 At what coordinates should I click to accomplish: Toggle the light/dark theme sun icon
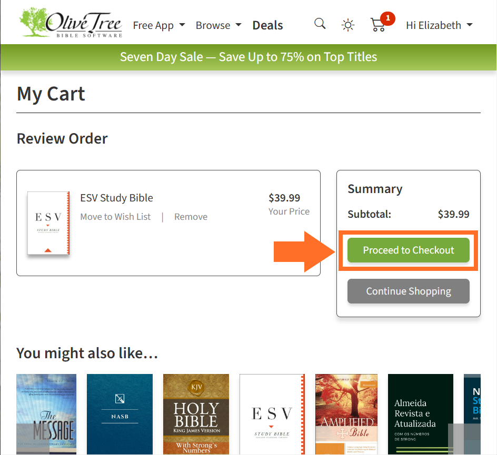348,25
